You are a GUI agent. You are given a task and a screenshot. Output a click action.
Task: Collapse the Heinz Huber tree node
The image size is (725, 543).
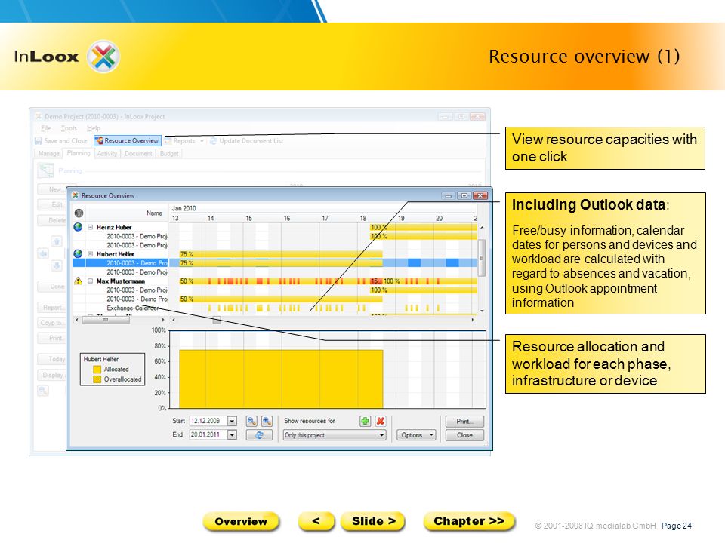point(90,227)
